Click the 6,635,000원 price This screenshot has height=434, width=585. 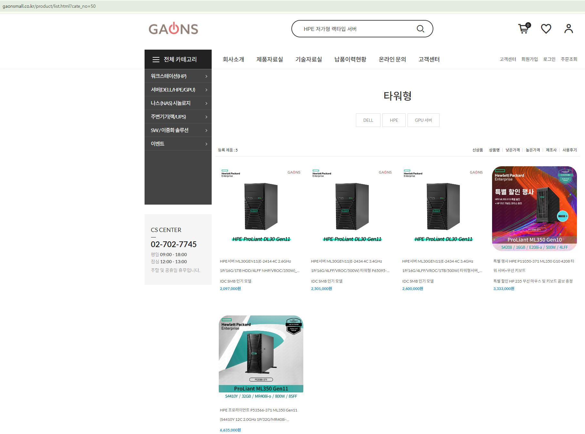pos(230,430)
